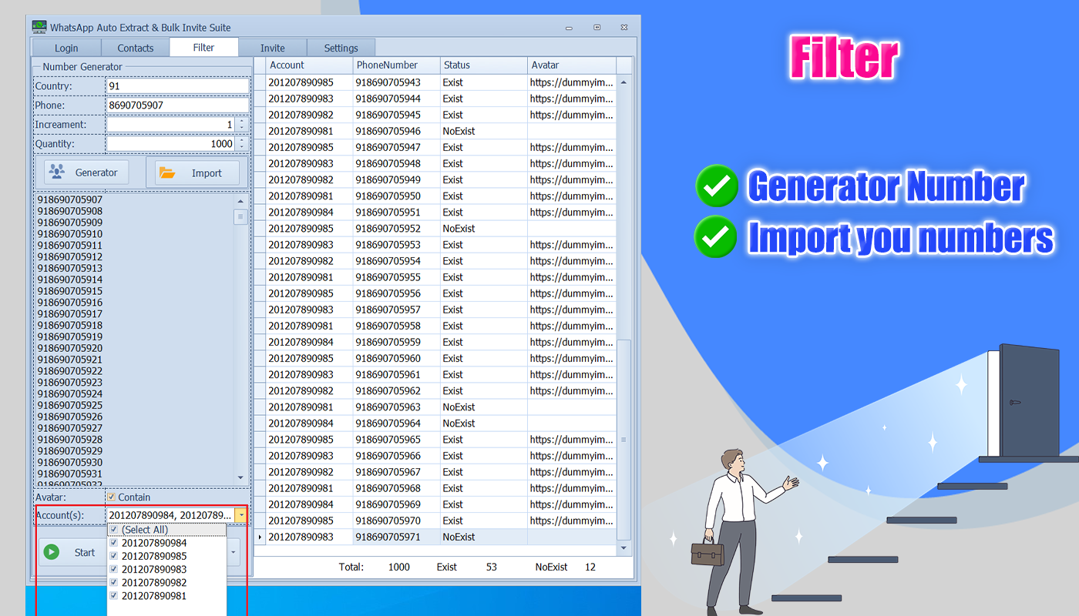Sort by the Avatar column header

[x=572, y=65]
